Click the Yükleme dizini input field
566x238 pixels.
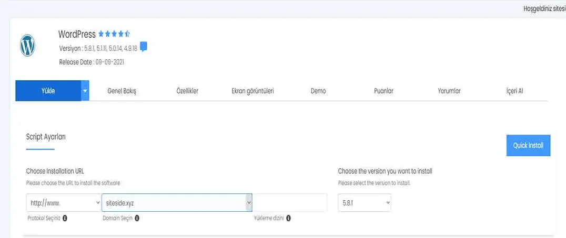[290, 203]
